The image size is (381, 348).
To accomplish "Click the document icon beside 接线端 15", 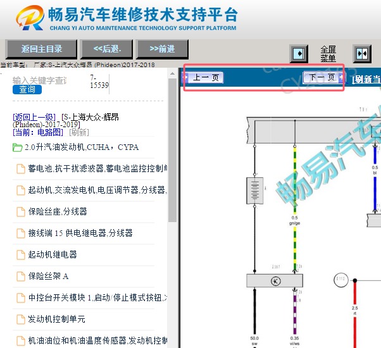I will pyautogui.click(x=21, y=233).
